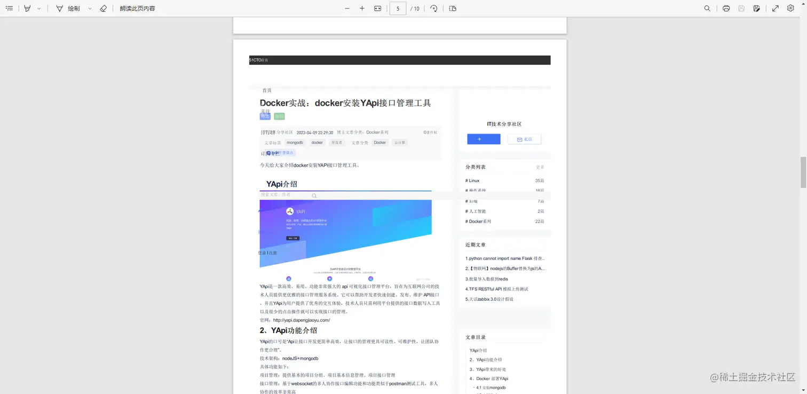Screen dimensions: 807x394
Task: Open the table of contents panel
Action: (x=9, y=9)
